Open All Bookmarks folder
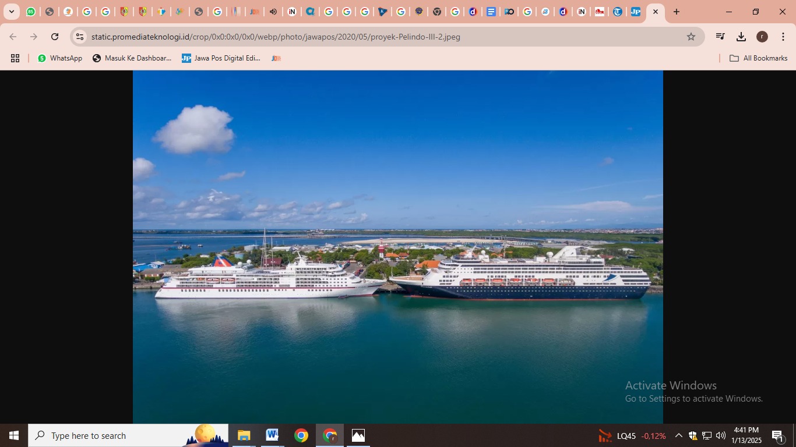This screenshot has width=796, height=447. click(759, 58)
